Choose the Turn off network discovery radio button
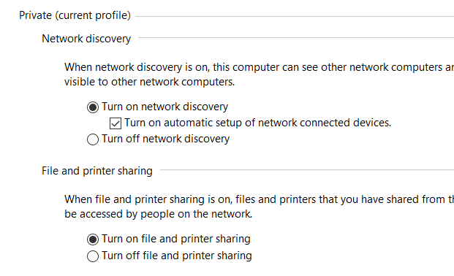This screenshot has width=454, height=276. coord(93,139)
